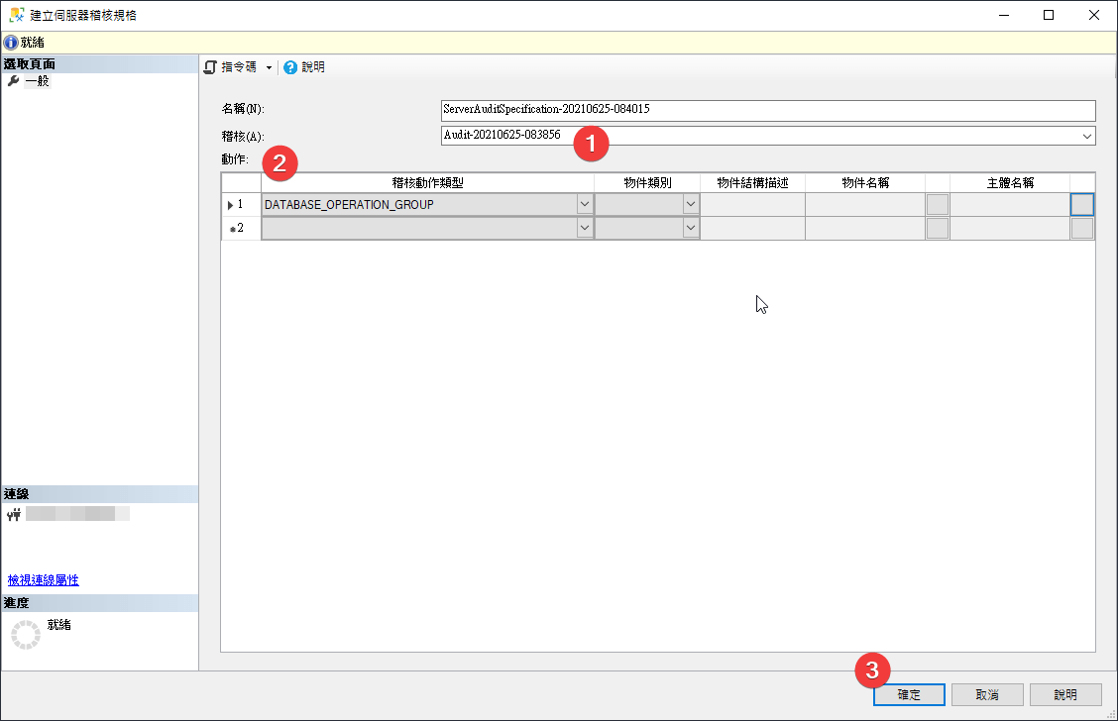Click row 1 主體名稱 browse button
The width and height of the screenshot is (1118, 721).
[x=1082, y=205]
